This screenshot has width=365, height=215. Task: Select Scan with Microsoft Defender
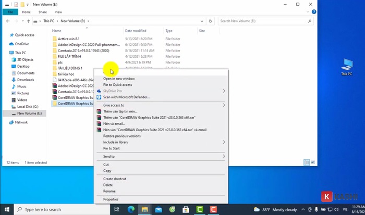pyautogui.click(x=126, y=97)
